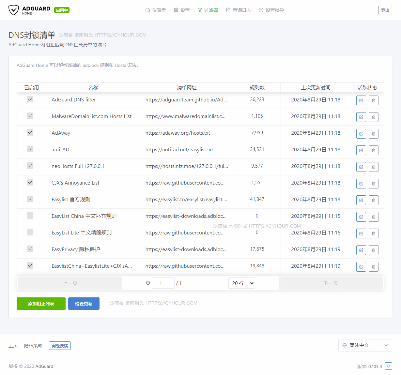This screenshot has width=401, height=375.
Task: Edit the Easylist 官方规则 entry
Action: pyautogui.click(x=361, y=200)
